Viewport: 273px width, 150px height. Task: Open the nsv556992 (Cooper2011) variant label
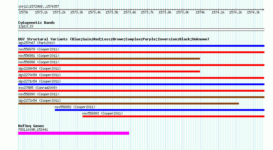pyautogui.click(x=75, y=107)
